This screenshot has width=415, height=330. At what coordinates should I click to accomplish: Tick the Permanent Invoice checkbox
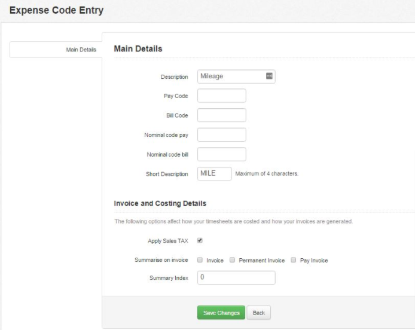click(x=232, y=260)
